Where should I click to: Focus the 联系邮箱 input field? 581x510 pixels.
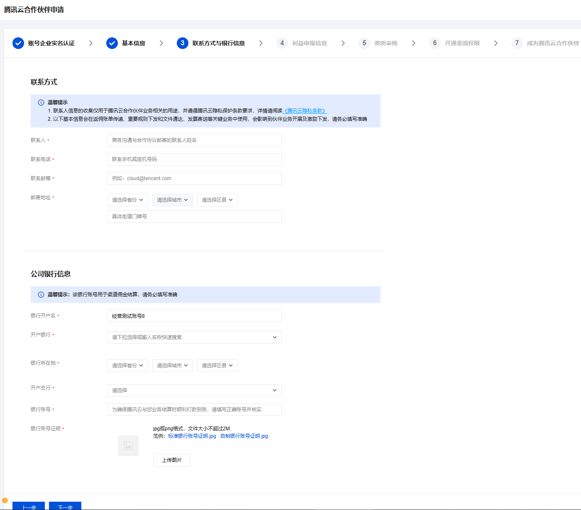pyautogui.click(x=195, y=178)
